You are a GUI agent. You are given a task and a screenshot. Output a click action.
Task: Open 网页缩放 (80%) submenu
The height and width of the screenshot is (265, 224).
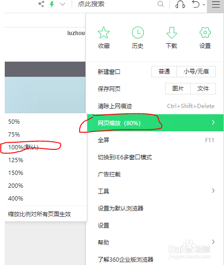[x=155, y=123]
